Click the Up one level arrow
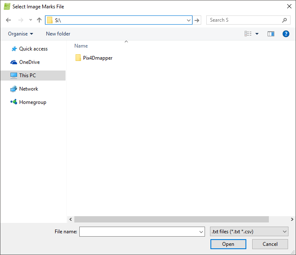 coord(39,20)
